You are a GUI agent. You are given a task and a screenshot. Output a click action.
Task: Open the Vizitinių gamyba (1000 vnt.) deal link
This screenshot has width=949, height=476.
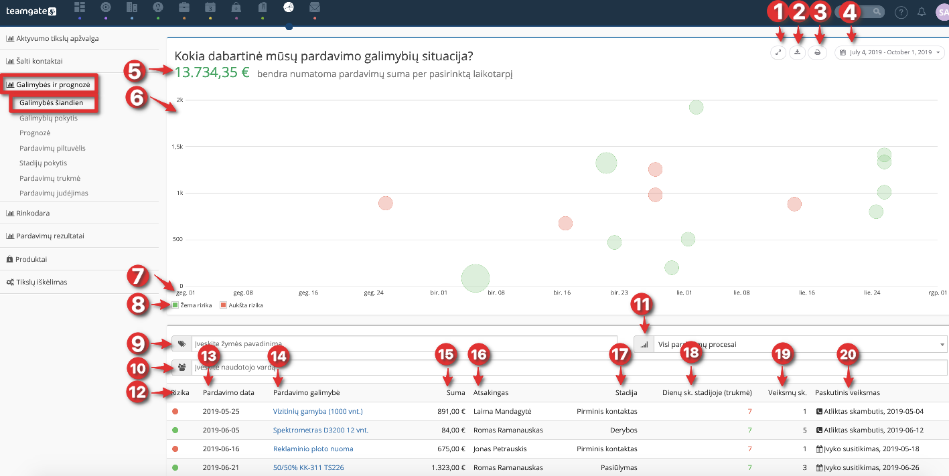[x=317, y=411]
